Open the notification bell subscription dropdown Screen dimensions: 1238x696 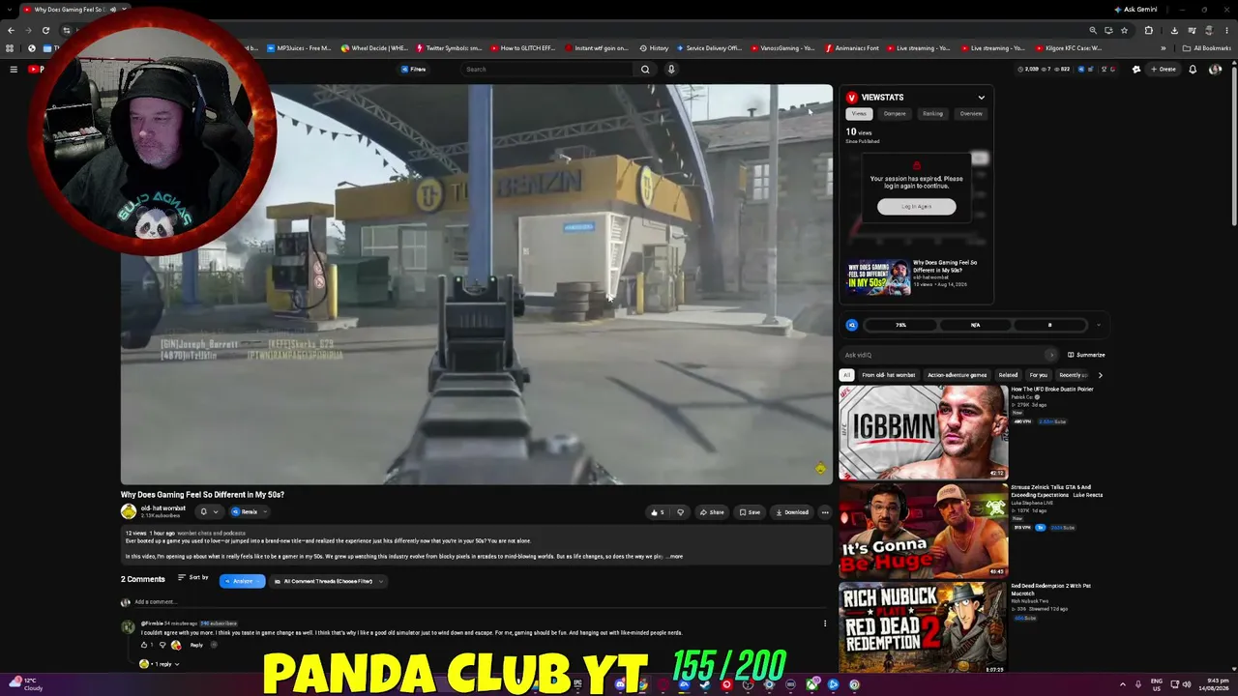(x=209, y=511)
